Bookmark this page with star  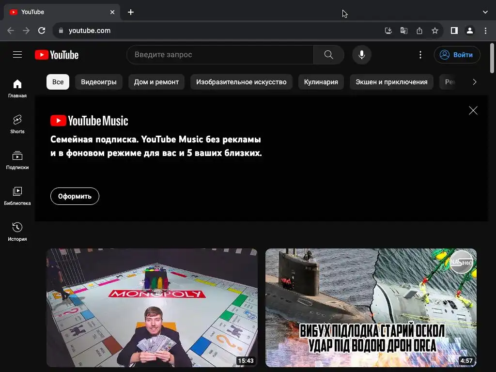(x=435, y=31)
